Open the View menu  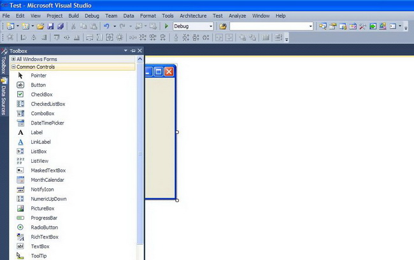click(x=36, y=16)
